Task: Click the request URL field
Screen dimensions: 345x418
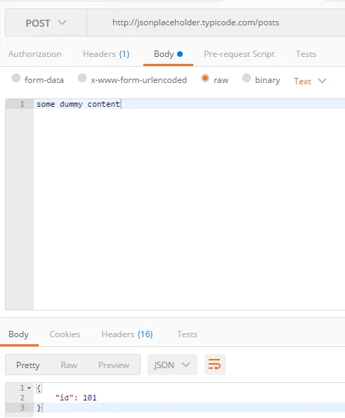Action: pyautogui.click(x=216, y=22)
